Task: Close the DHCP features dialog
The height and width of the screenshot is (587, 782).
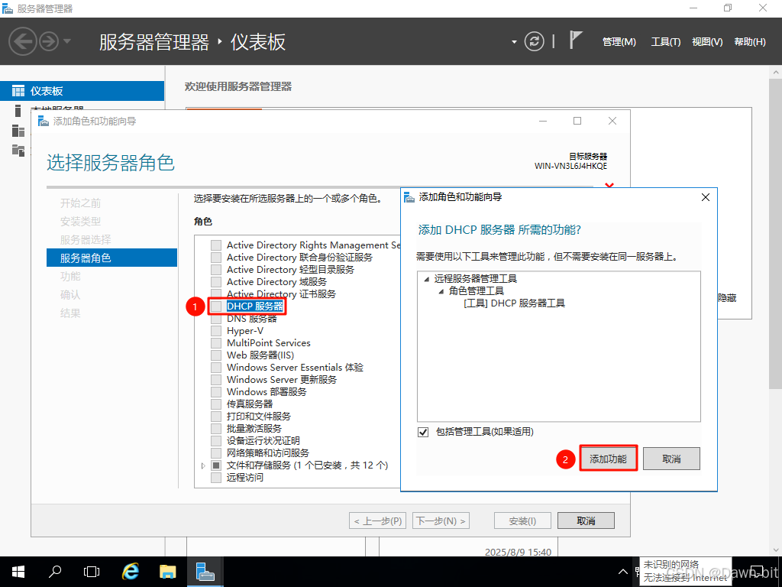Action: (705, 197)
